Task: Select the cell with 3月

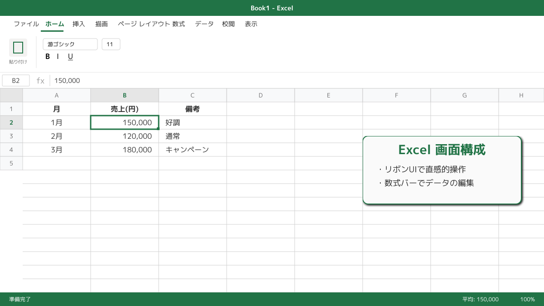Action: click(x=57, y=150)
